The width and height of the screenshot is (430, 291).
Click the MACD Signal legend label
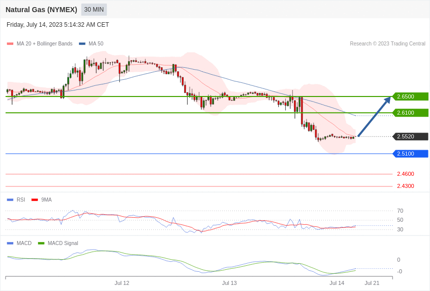pyautogui.click(x=63, y=243)
